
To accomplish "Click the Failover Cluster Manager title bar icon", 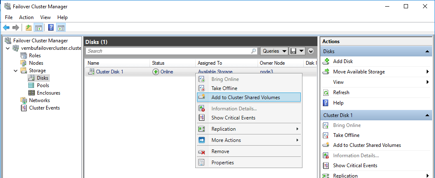I will [x=7, y=6].
